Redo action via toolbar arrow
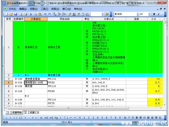 [50, 14]
